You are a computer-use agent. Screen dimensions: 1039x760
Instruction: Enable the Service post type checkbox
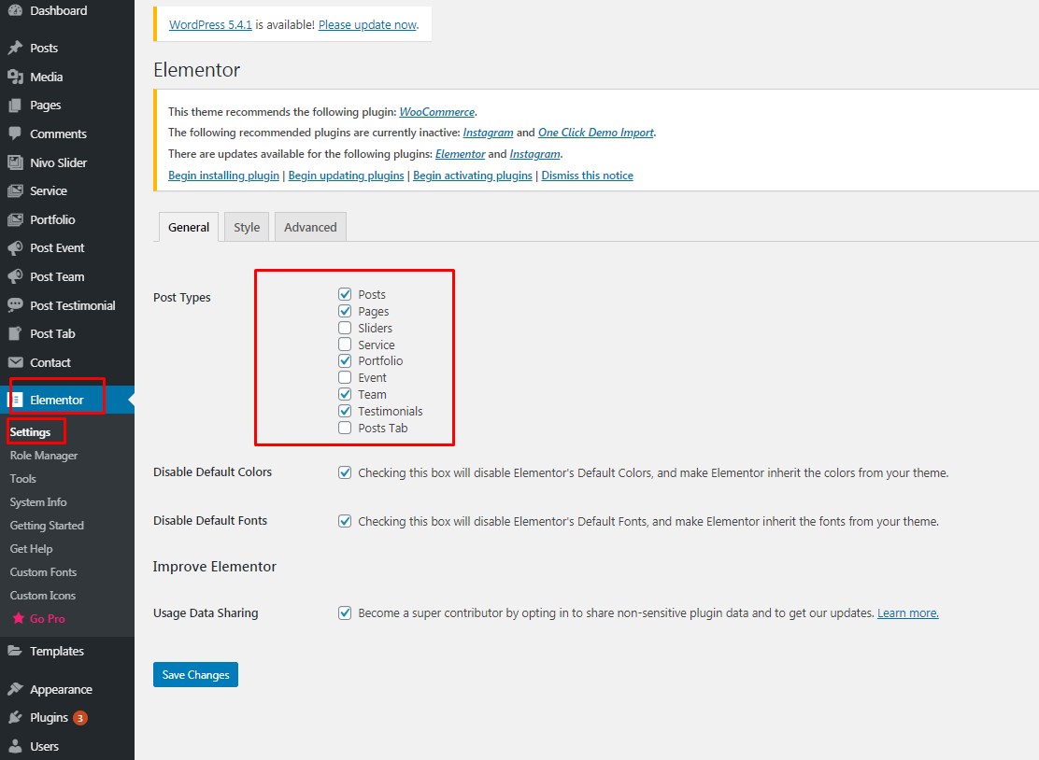pos(345,345)
